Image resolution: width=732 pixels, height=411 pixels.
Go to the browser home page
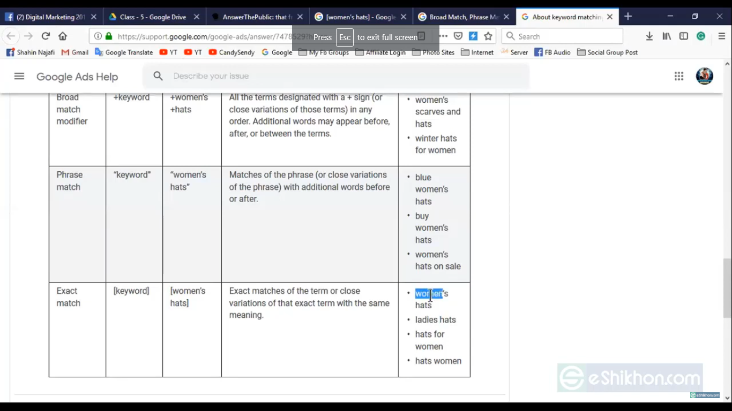click(x=63, y=36)
